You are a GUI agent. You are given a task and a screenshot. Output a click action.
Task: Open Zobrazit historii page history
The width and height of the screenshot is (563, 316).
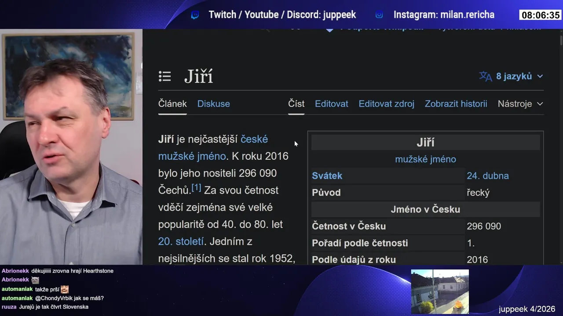pyautogui.click(x=456, y=104)
